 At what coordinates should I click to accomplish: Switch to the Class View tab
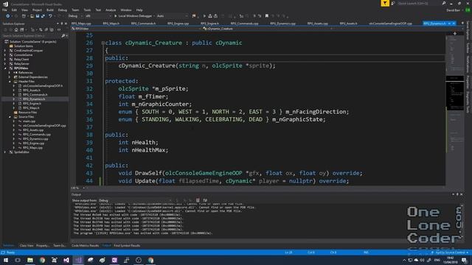tap(27, 246)
